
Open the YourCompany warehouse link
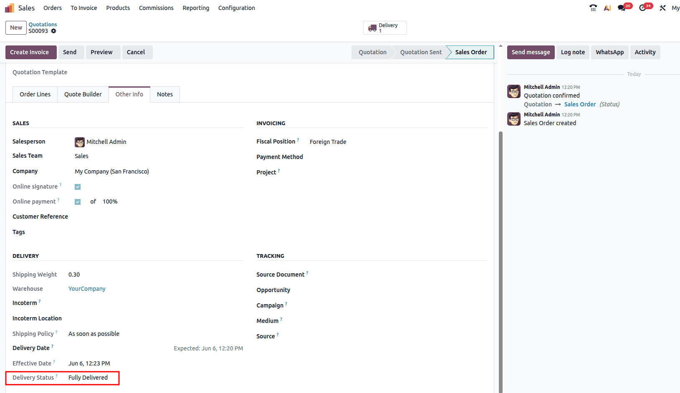(87, 289)
